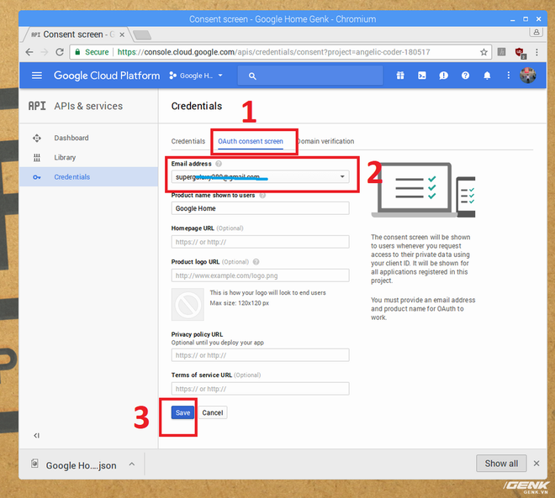Open the Email address dropdown

260,176
